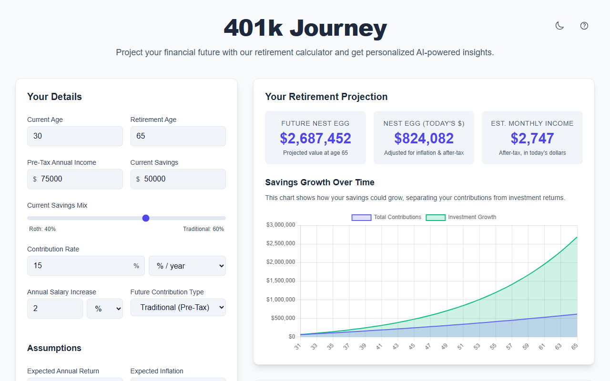Screen dimensions: 610x381
Task: Open the Future Contribution Type dropdown
Action: tap(178, 308)
